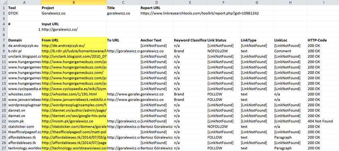Image resolution: width=339 pixels, height=151 pixels.
Task: Select the statsticker.com domain cell
Action: [x=24, y=126]
